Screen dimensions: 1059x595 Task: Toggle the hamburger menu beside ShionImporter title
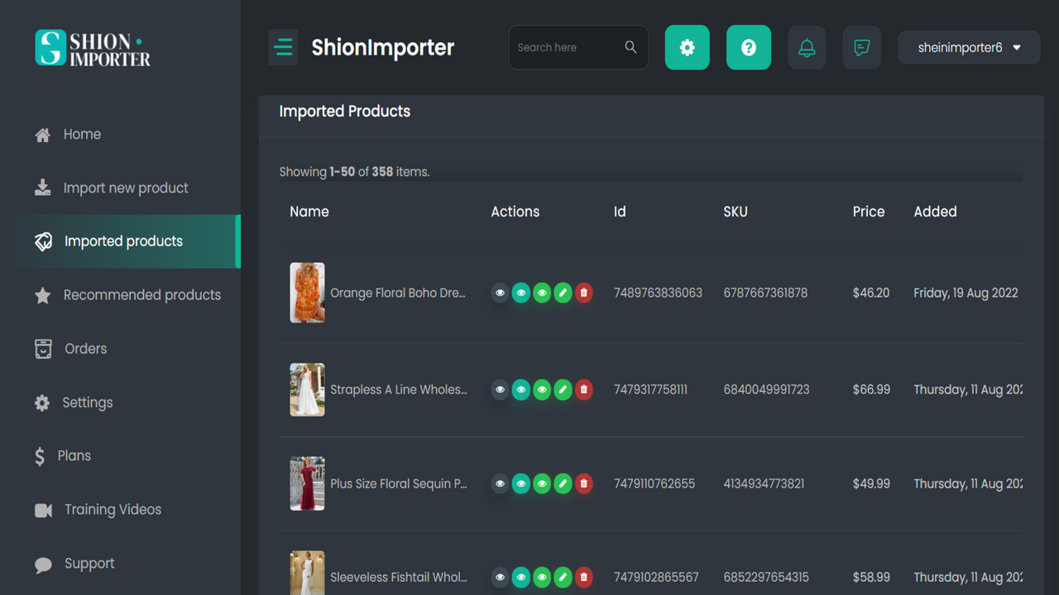point(283,47)
